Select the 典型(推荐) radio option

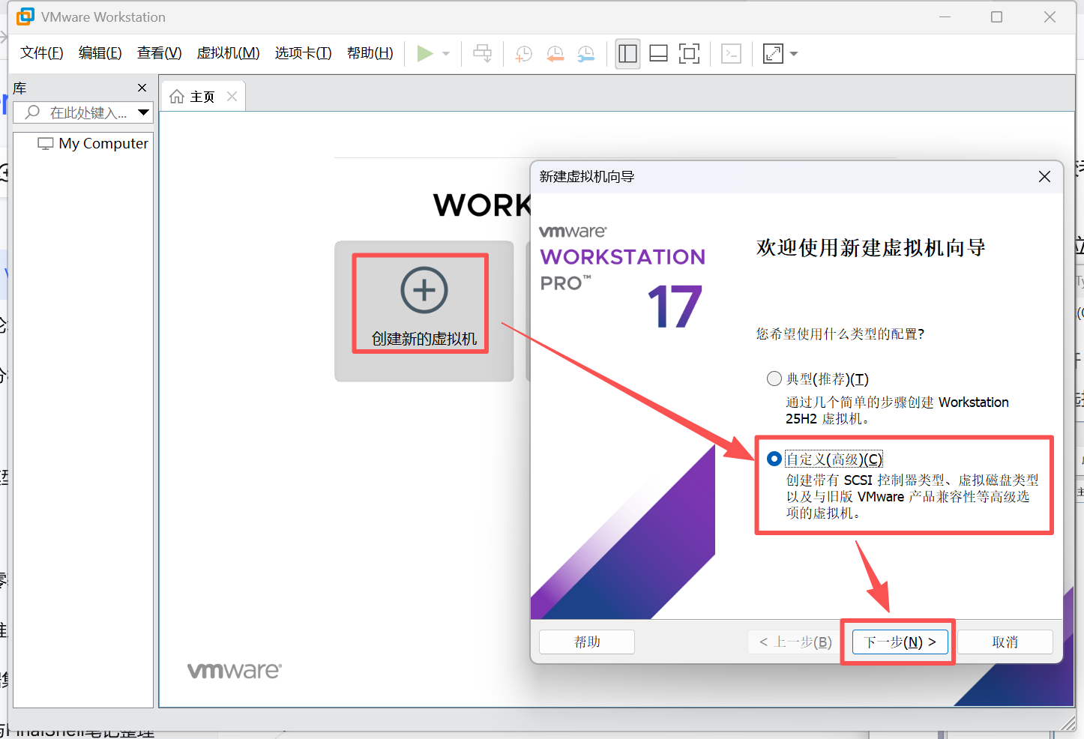[x=774, y=378]
